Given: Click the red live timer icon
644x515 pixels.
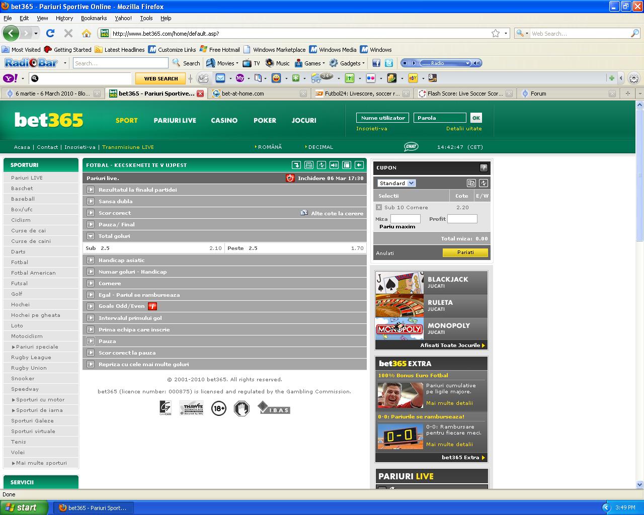Looking at the screenshot, I should click(x=290, y=178).
